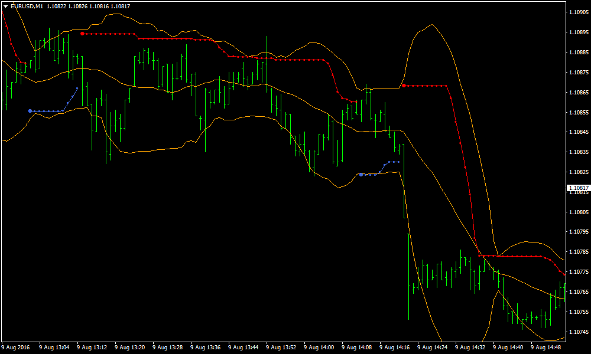This screenshot has width=591, height=354.
Task: Click the 1.10745 price axis label
Action: click(x=579, y=332)
